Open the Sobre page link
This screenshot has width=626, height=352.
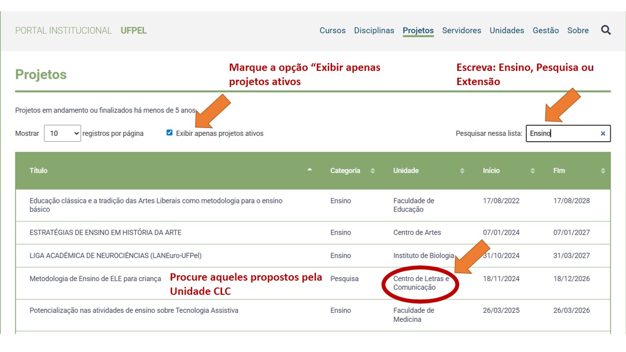tap(578, 30)
